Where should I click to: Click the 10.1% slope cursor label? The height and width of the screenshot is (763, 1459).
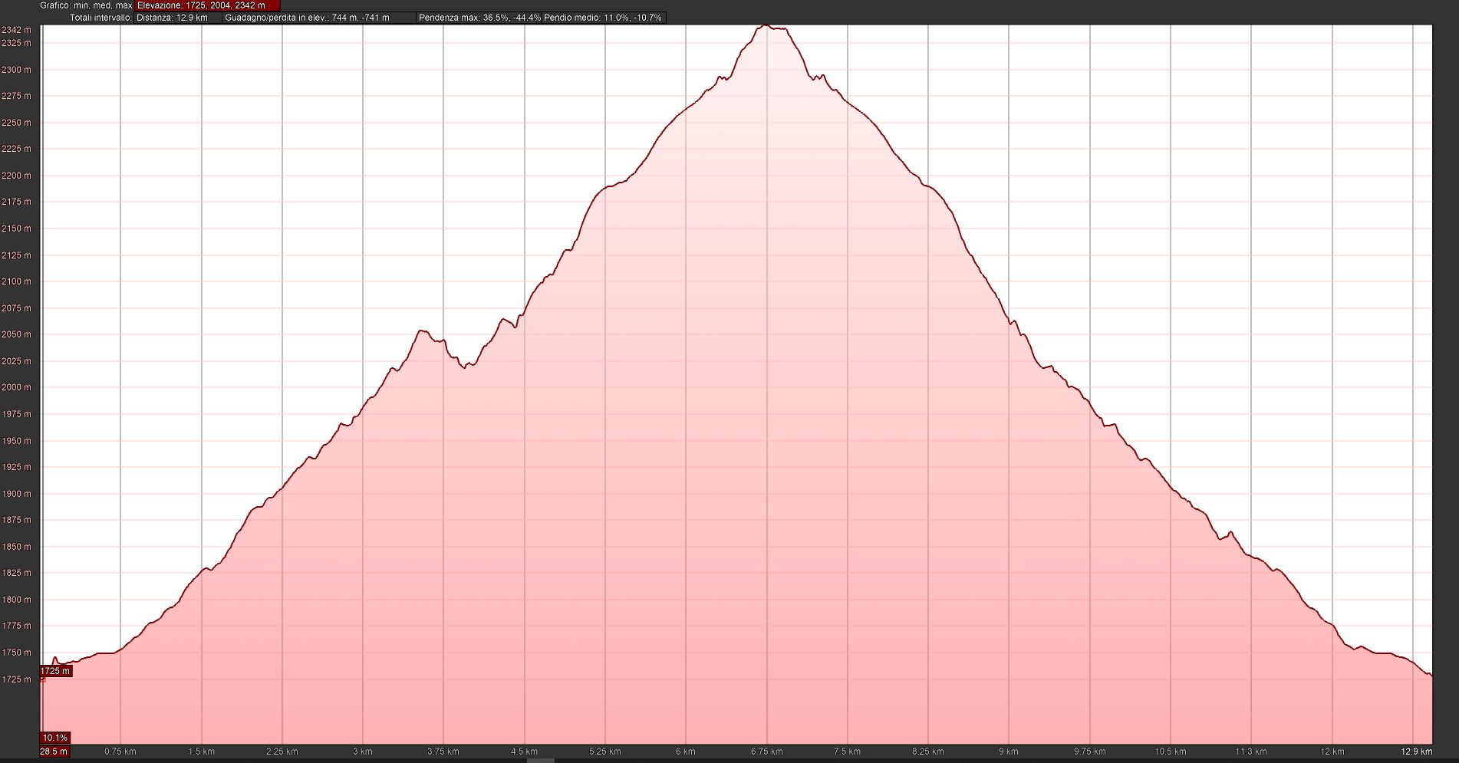(x=55, y=738)
